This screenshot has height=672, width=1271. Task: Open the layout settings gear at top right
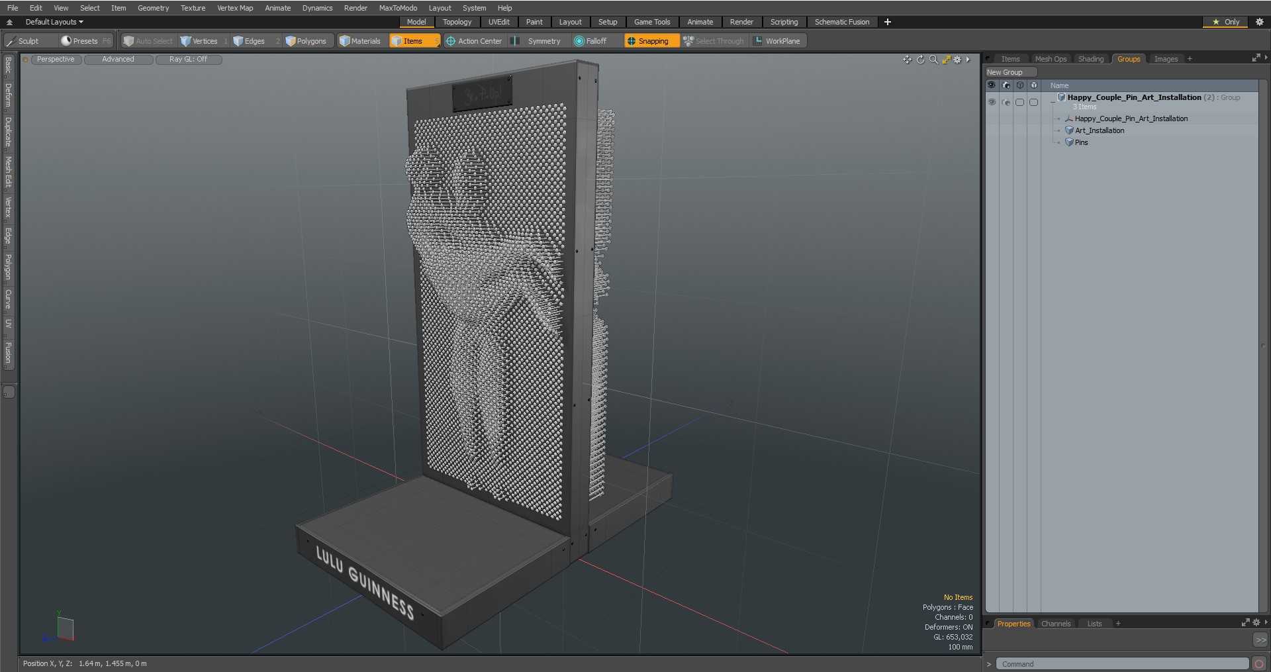tap(1260, 22)
